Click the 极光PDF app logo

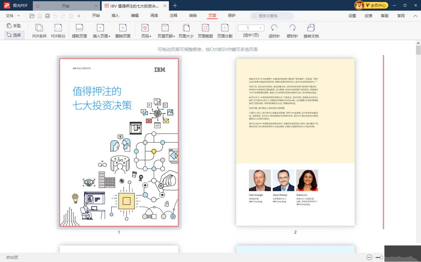pyautogui.click(x=7, y=6)
